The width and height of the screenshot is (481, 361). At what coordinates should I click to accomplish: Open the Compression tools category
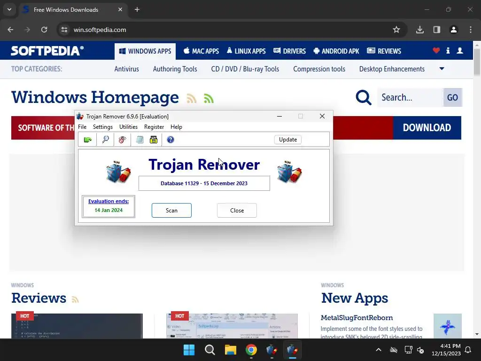click(319, 69)
